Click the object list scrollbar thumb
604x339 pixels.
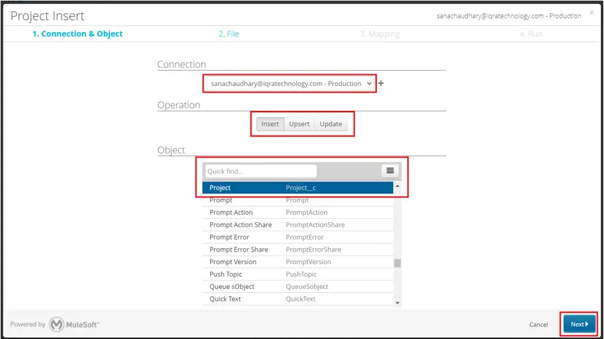(397, 263)
